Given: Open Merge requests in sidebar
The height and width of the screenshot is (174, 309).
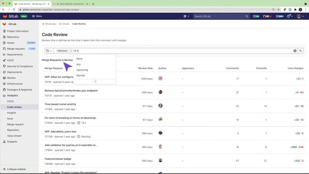Looking at the screenshot, I should (x=16, y=49).
